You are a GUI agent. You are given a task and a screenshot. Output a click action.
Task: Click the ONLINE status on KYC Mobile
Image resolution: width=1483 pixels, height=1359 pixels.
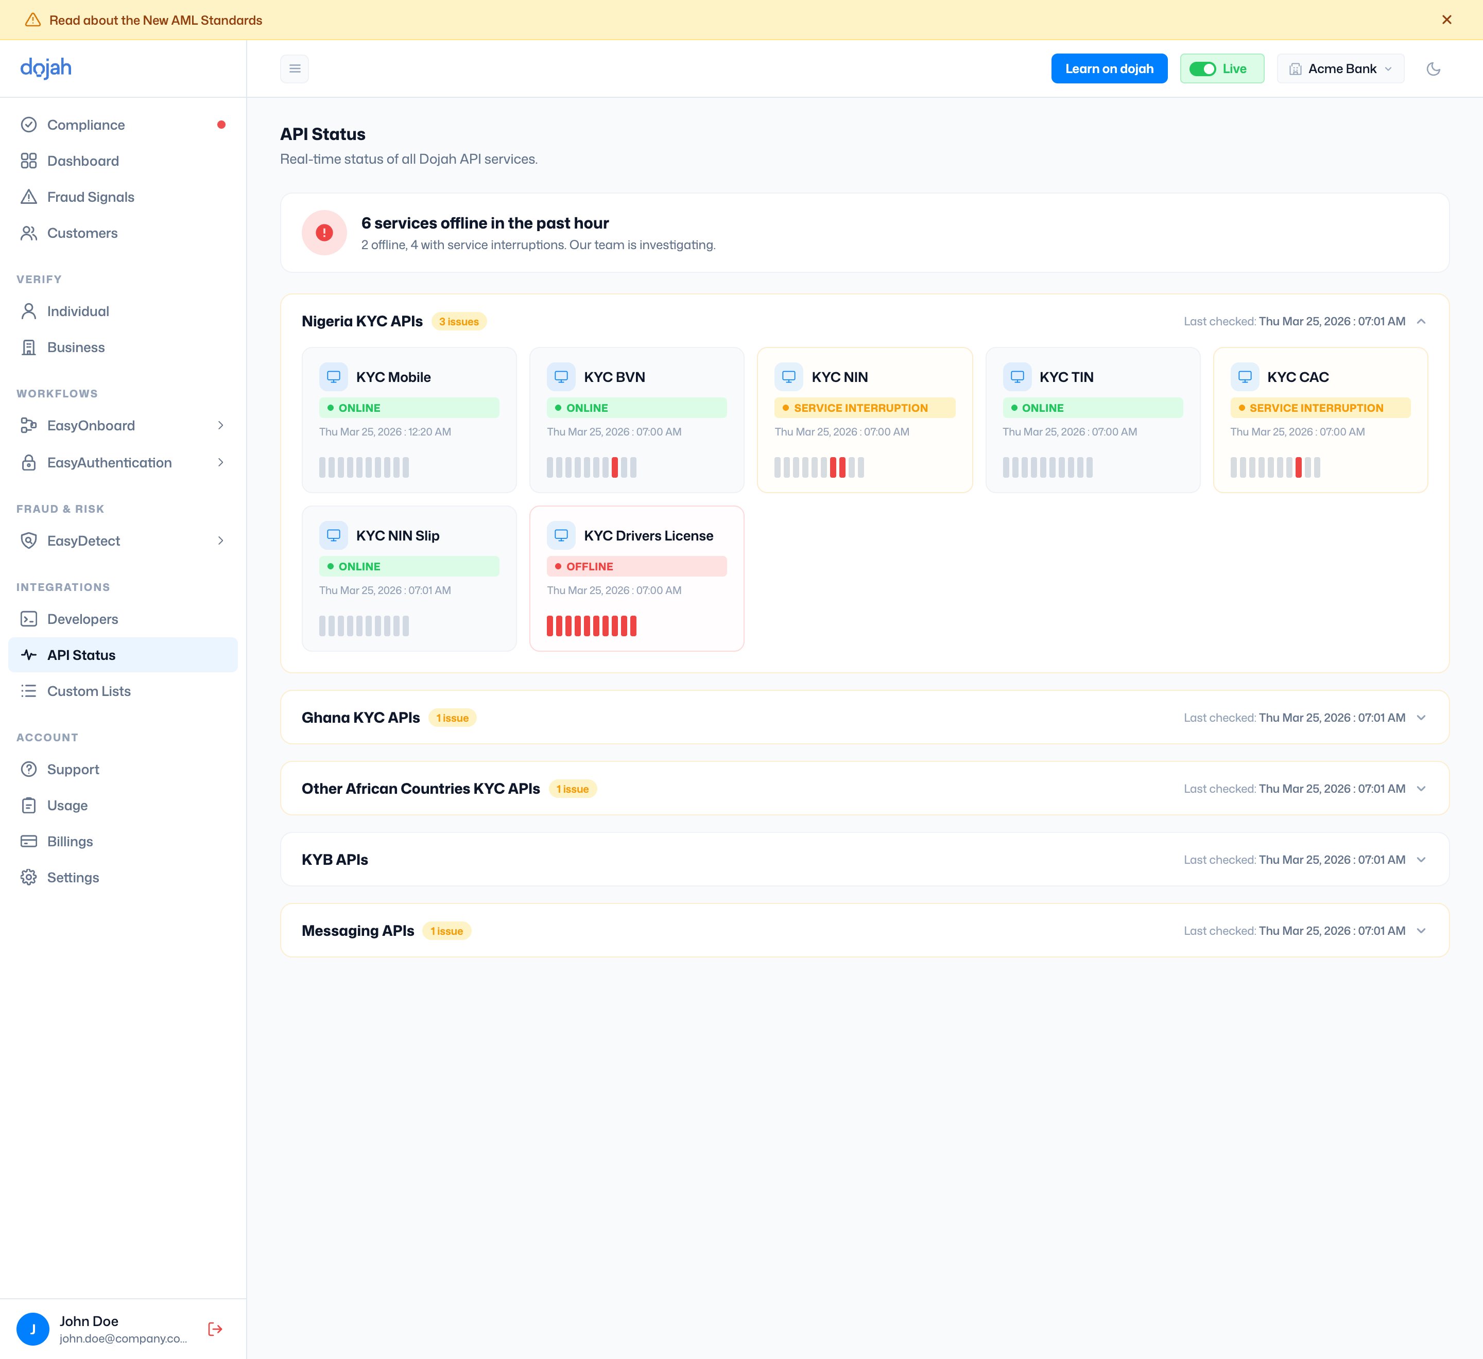pyautogui.click(x=409, y=408)
